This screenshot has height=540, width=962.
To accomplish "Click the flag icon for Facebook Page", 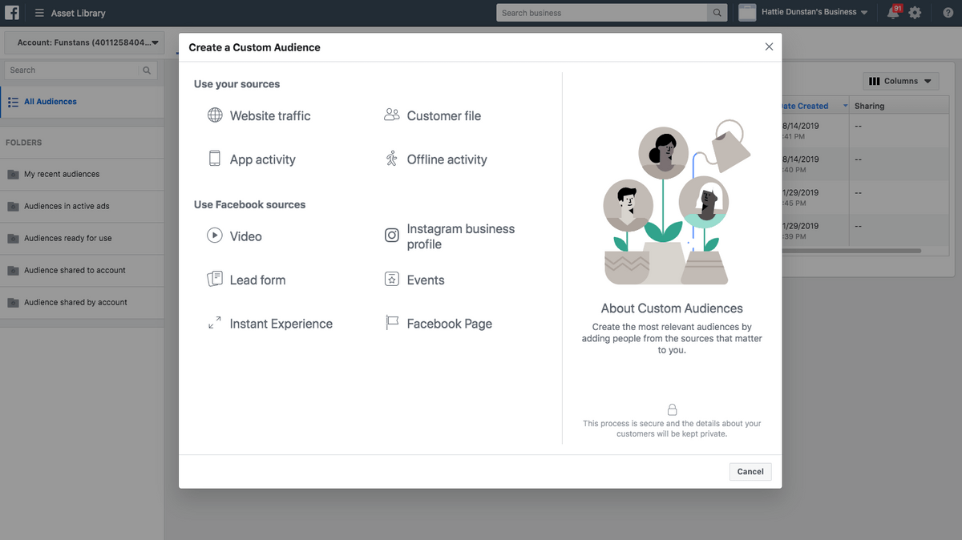I will pos(392,323).
